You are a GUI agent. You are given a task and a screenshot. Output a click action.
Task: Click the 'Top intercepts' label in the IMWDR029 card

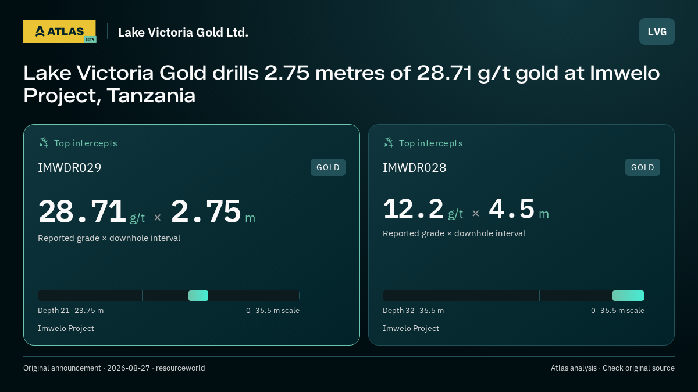click(x=86, y=143)
